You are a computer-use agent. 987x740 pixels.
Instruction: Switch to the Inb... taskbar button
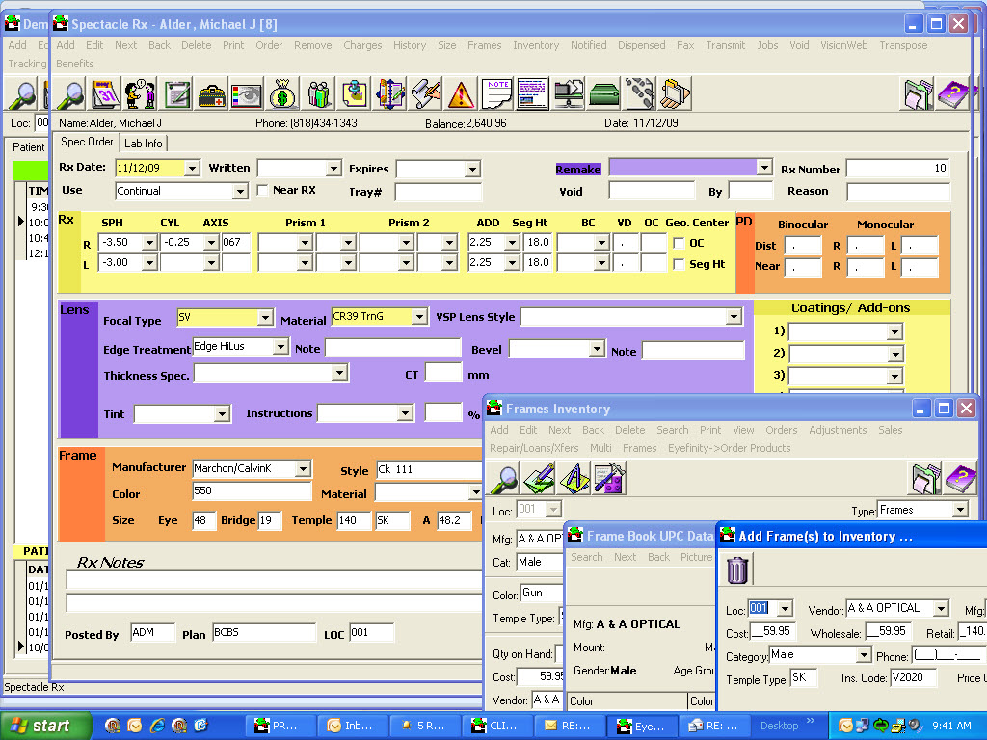click(352, 726)
